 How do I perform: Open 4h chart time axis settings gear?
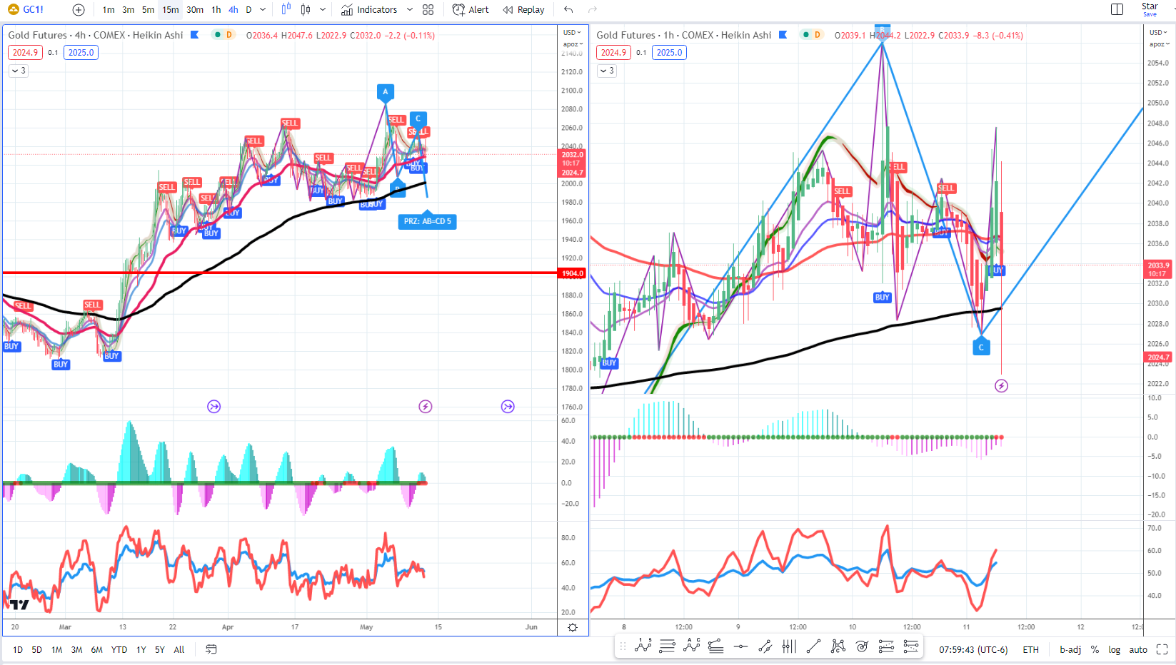[573, 628]
